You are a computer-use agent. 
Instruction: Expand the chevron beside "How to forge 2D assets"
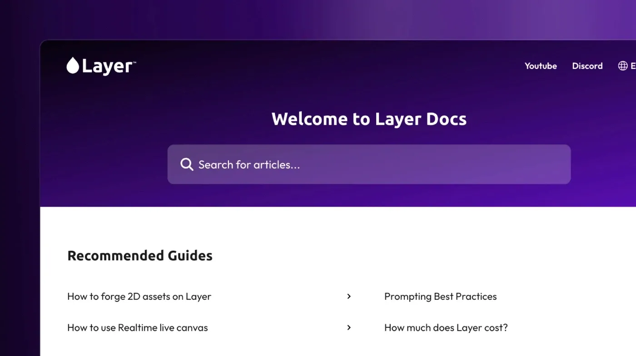point(349,296)
